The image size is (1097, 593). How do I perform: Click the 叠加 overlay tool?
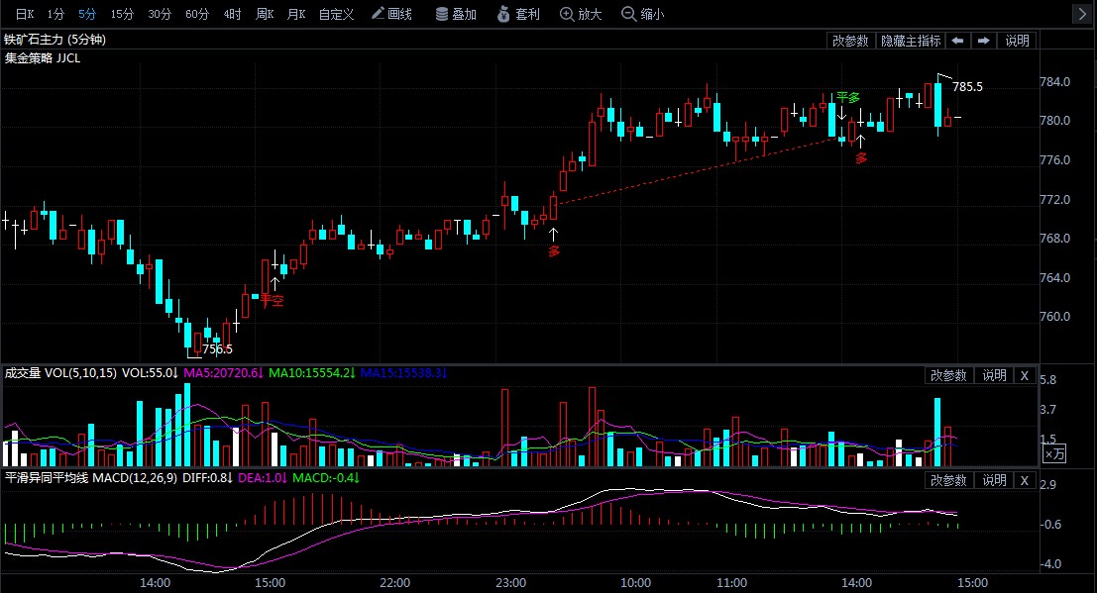[x=455, y=14]
